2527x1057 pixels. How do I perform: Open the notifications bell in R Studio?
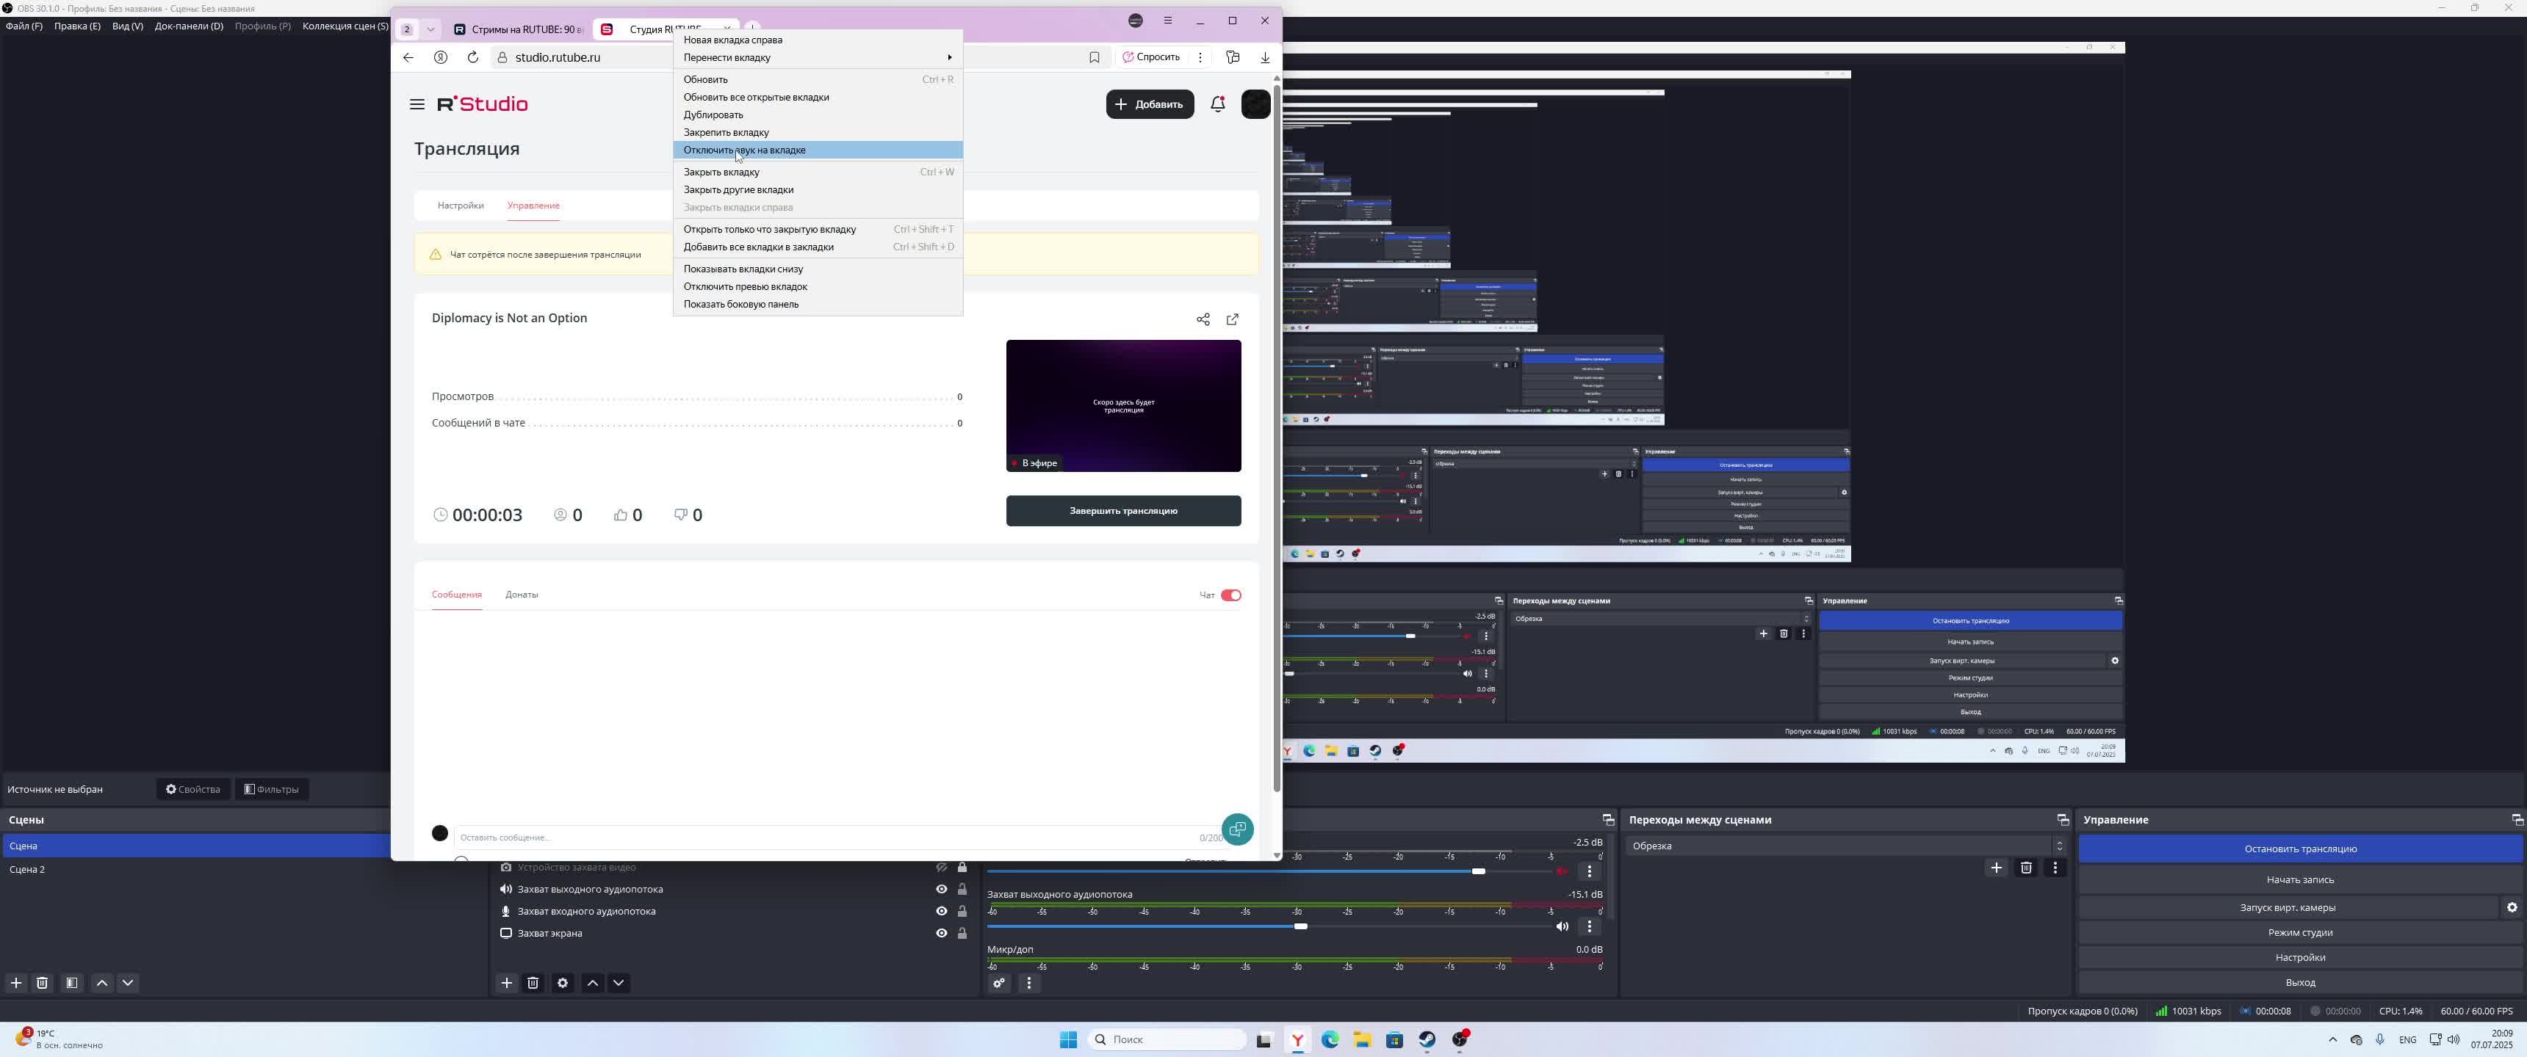[1217, 104]
